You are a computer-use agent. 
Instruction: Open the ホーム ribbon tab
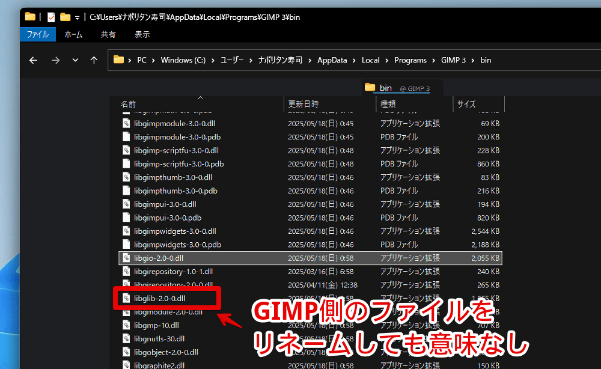pos(73,34)
